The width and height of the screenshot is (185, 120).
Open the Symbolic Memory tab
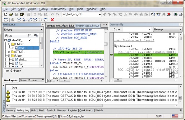tap(56, 110)
